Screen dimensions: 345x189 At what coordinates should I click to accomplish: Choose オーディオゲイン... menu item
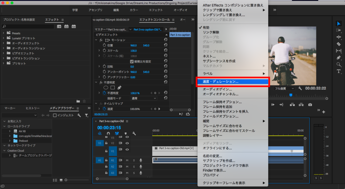pyautogui.click(x=233, y=89)
